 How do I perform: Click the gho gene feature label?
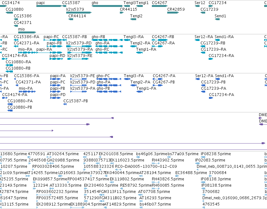pos(95,3)
